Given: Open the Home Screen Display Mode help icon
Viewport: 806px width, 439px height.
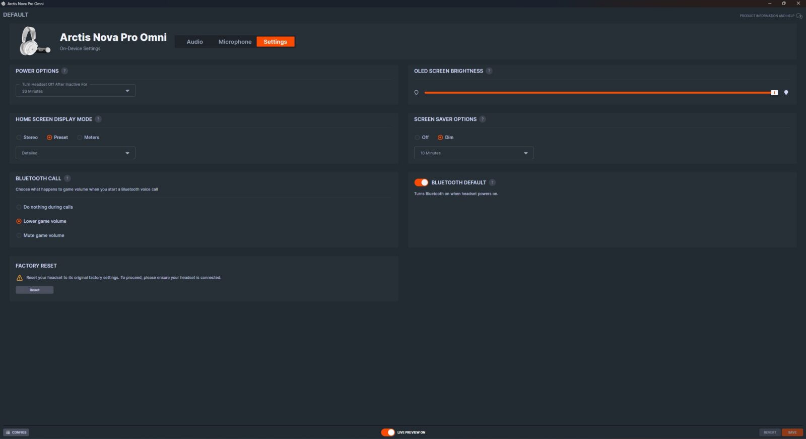Looking at the screenshot, I should click(x=98, y=119).
